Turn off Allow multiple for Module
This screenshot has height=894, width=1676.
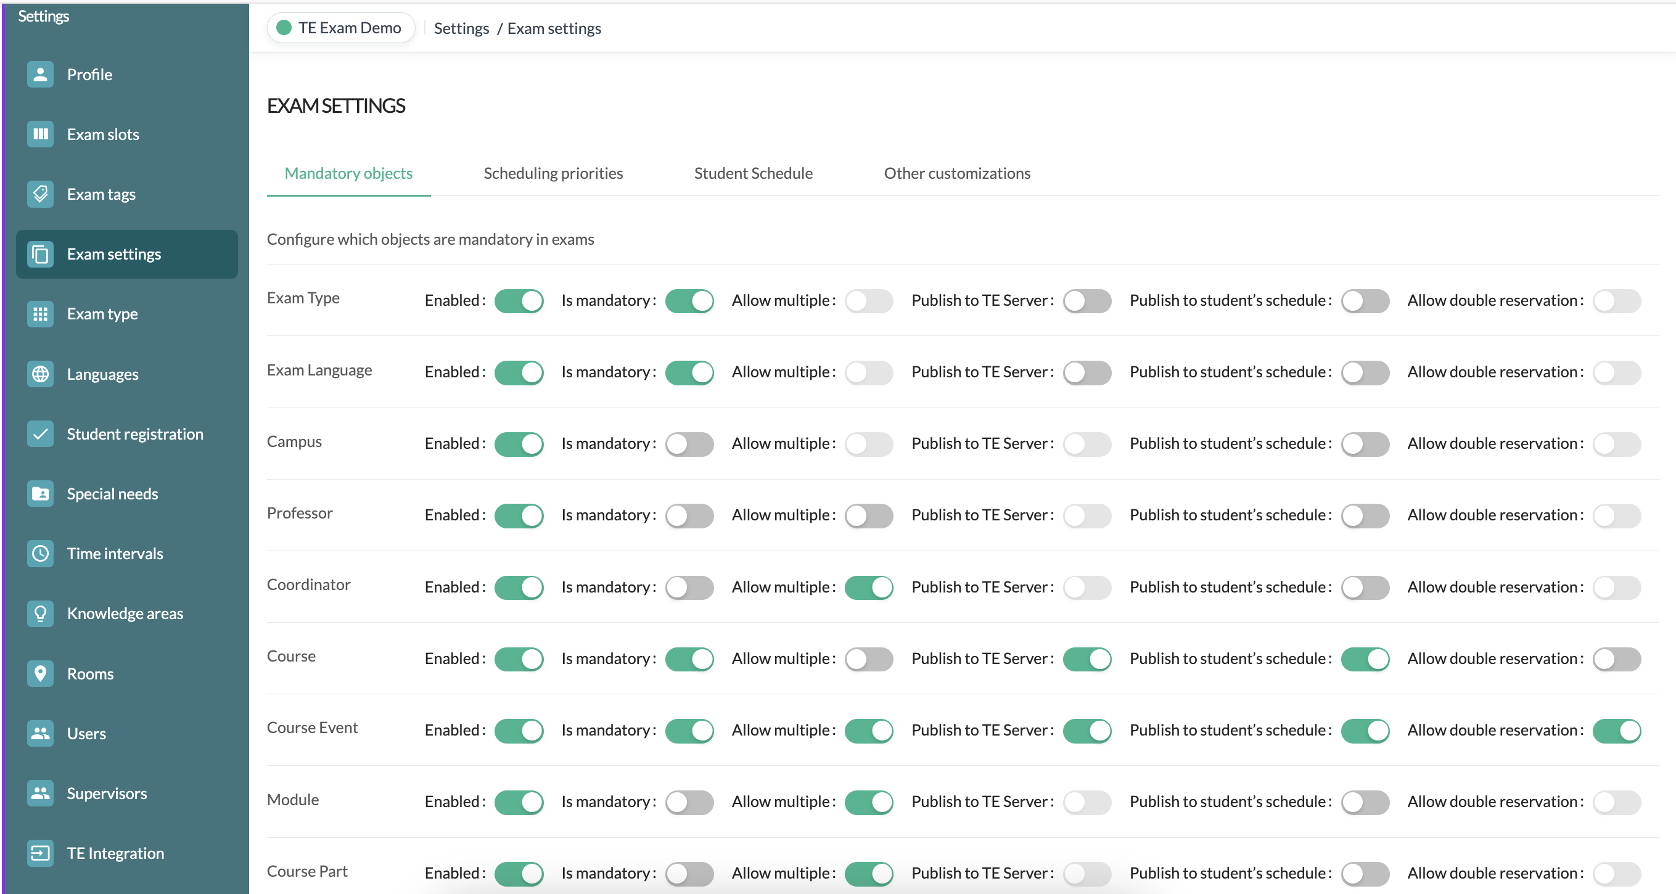[x=869, y=802]
